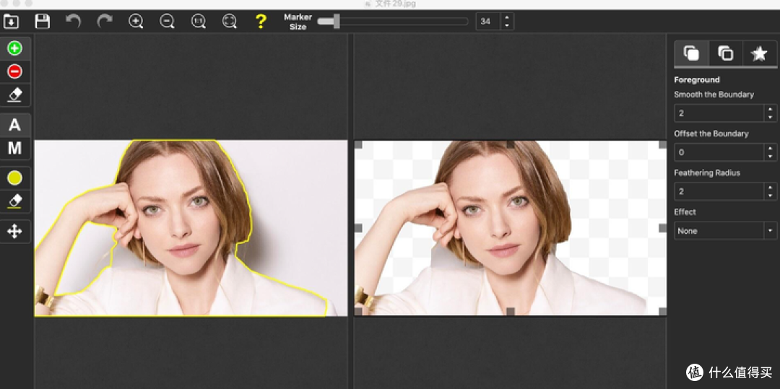Screen dimensions: 780x389
Task: Switch to manual mode M
Action: pyautogui.click(x=15, y=148)
